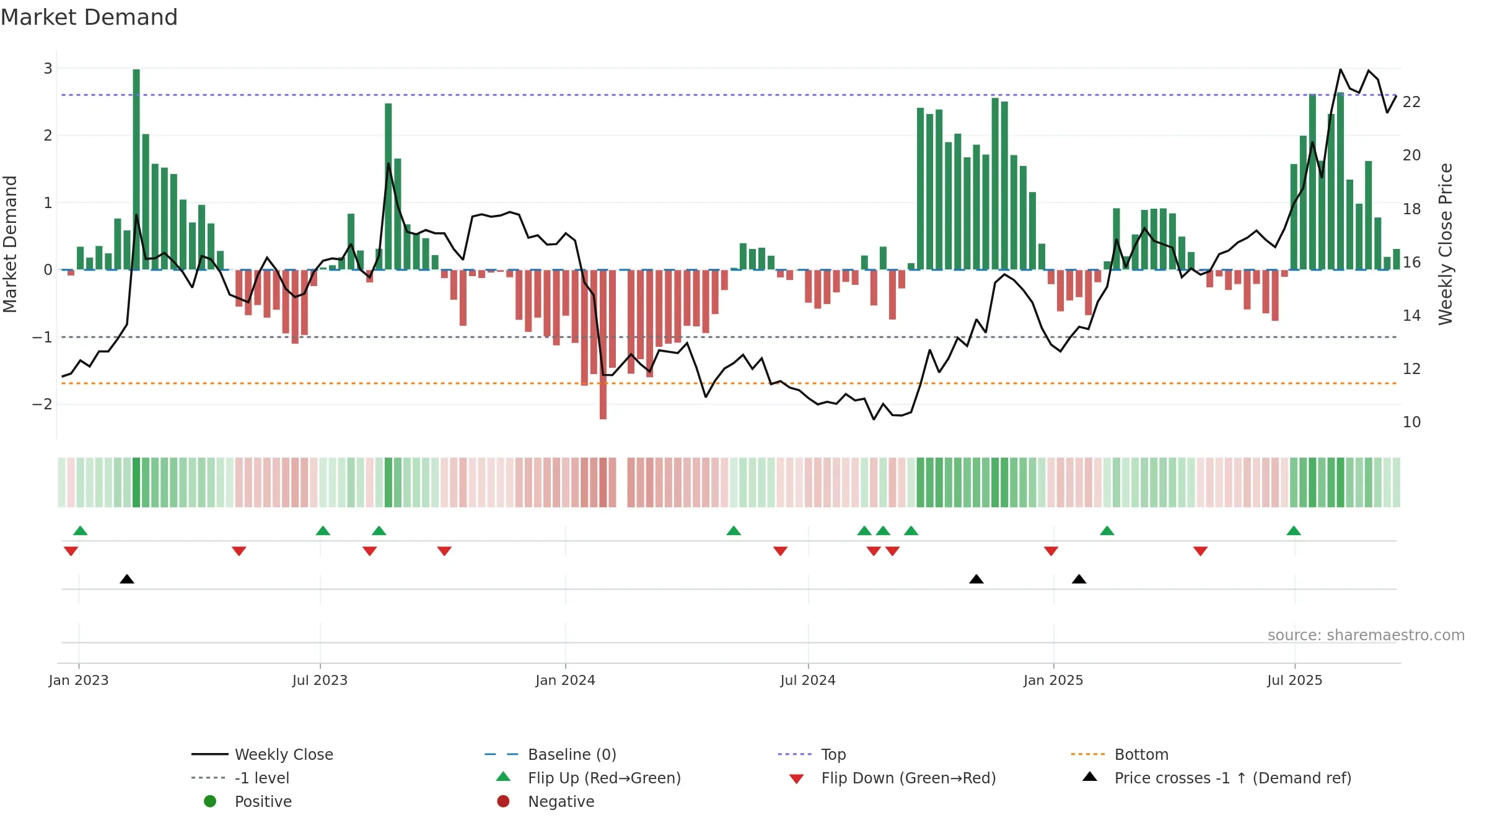Click black price-cross marker just after Jan 2025
1487x836 pixels.
[x=1079, y=579]
